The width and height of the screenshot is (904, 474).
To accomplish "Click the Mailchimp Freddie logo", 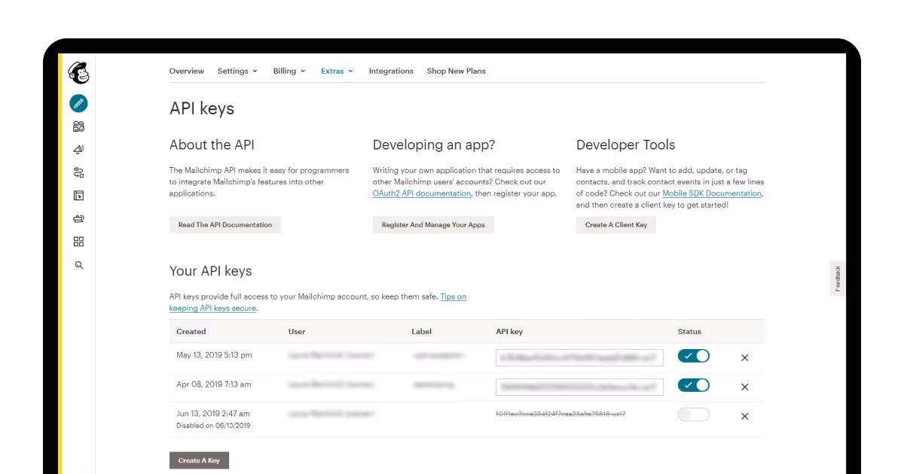I will [x=78, y=72].
